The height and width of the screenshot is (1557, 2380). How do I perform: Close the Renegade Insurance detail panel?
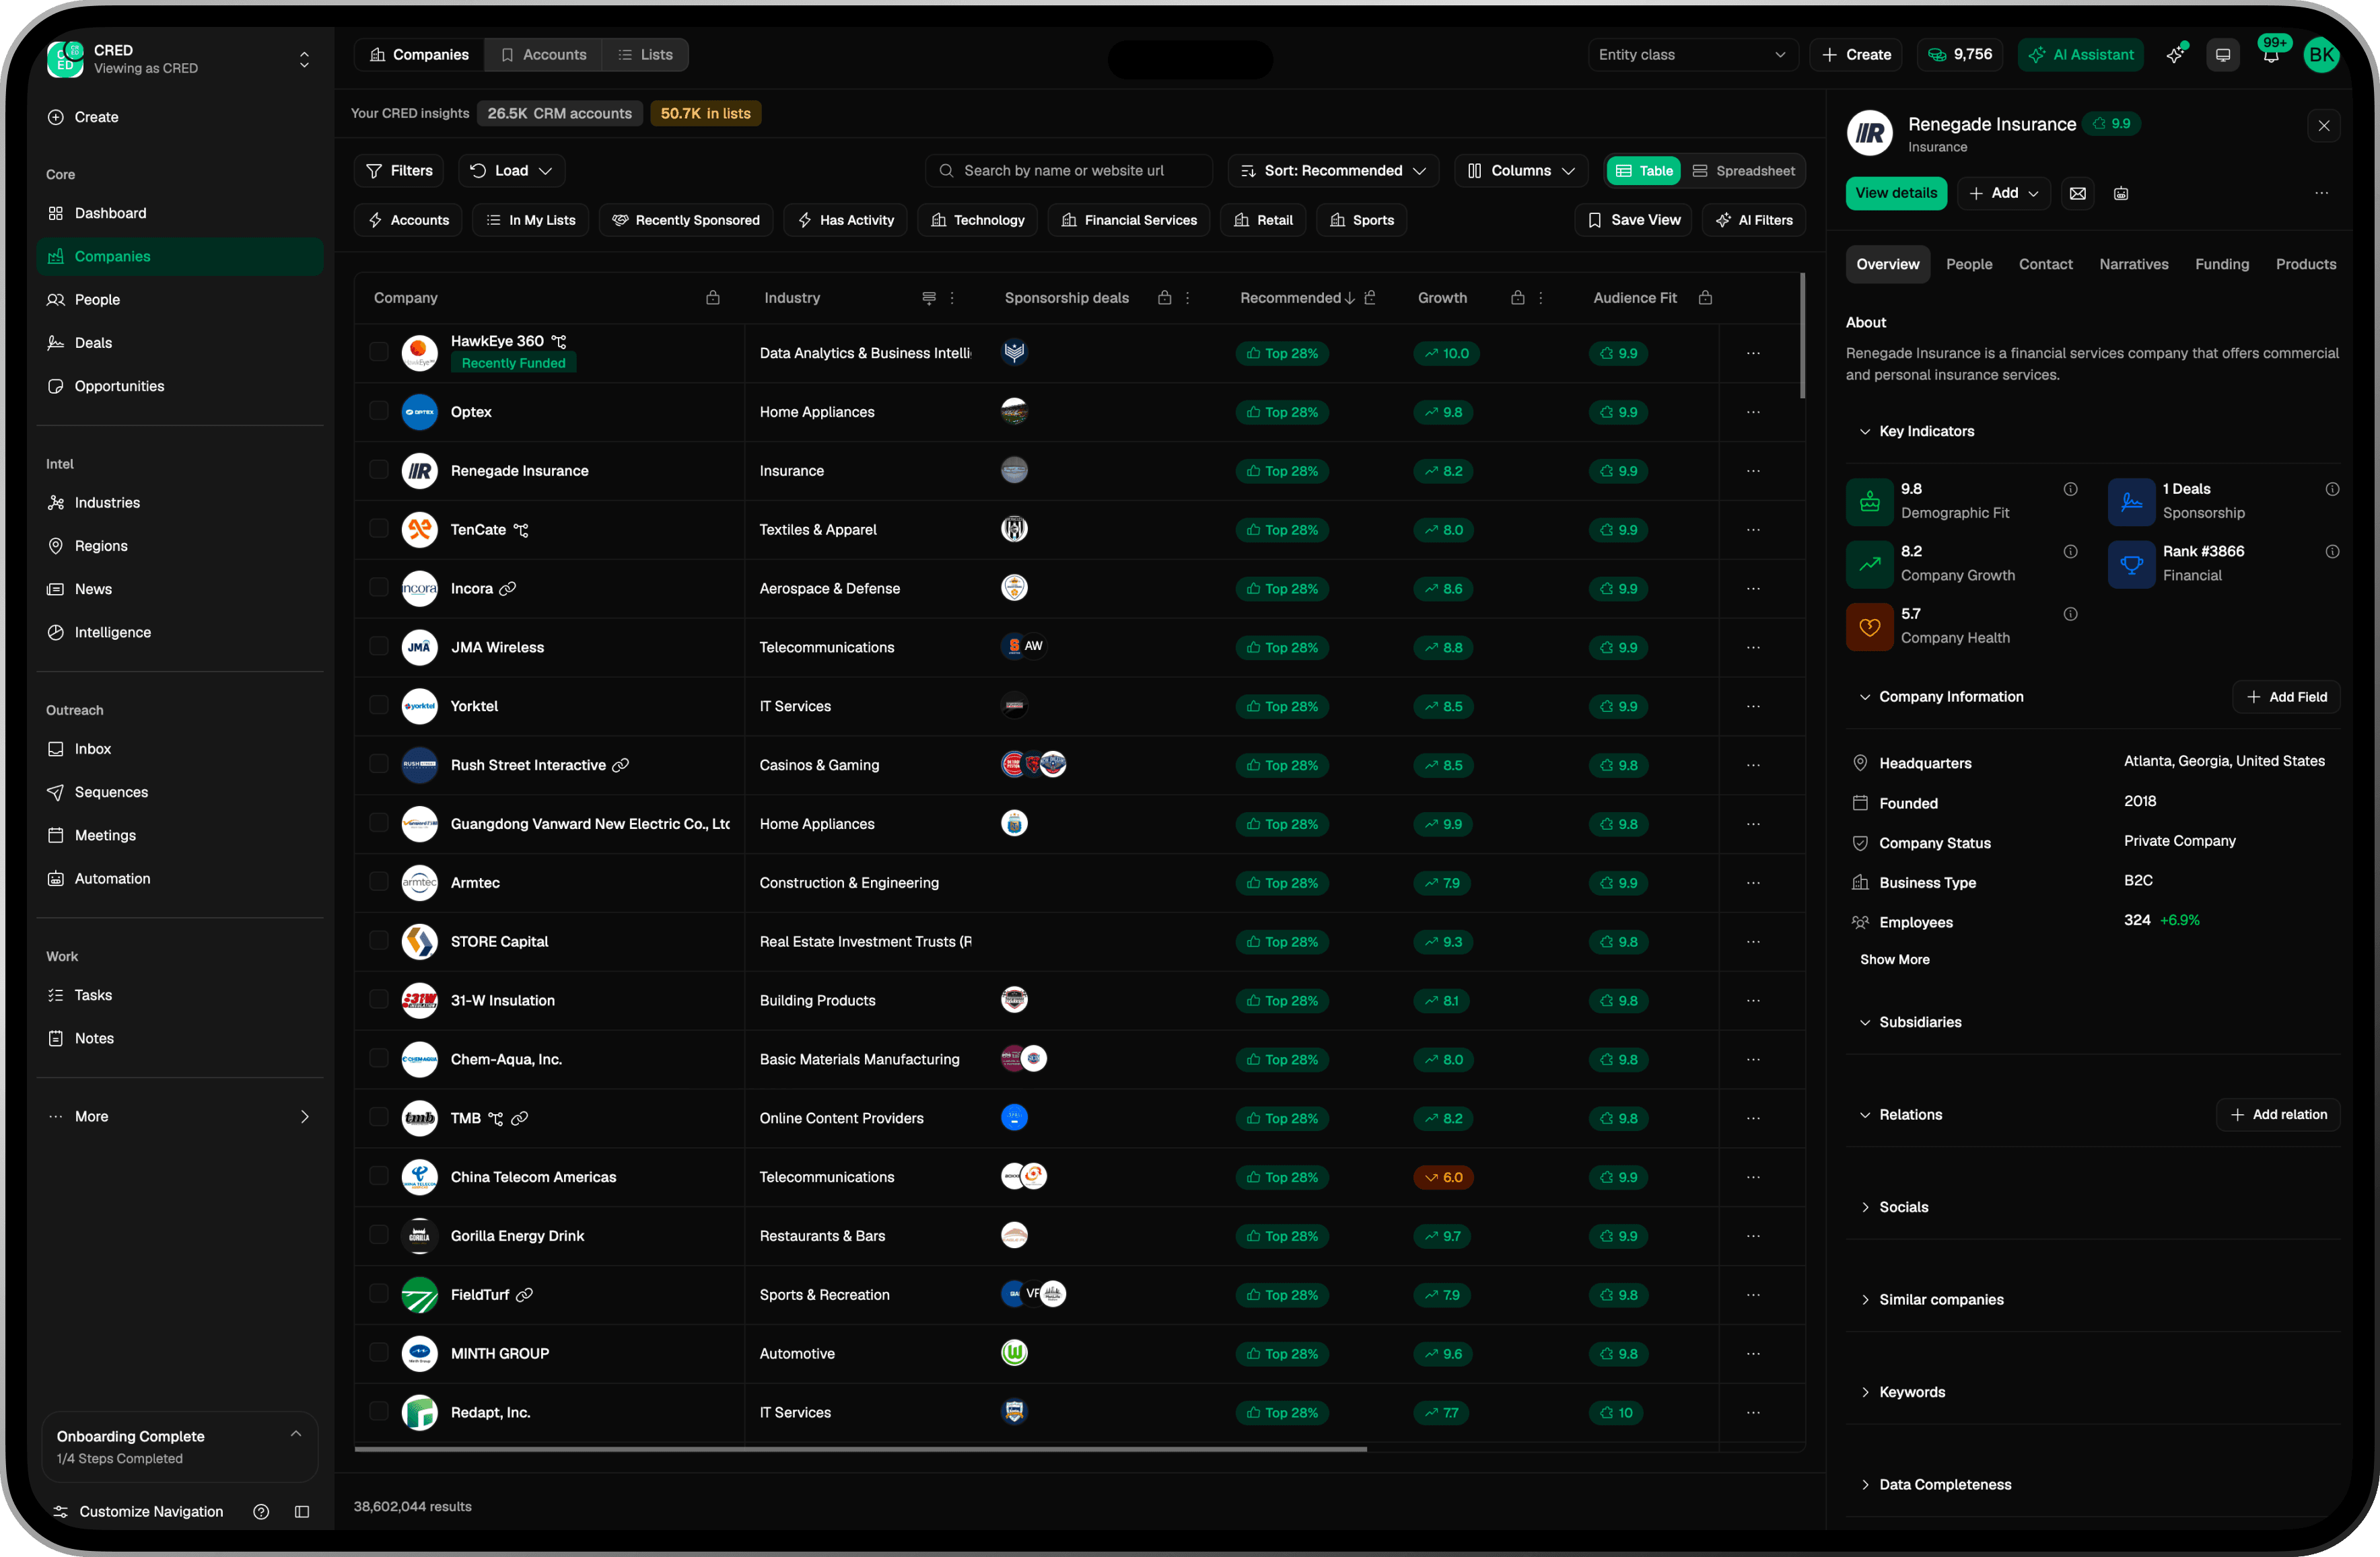2324,126
